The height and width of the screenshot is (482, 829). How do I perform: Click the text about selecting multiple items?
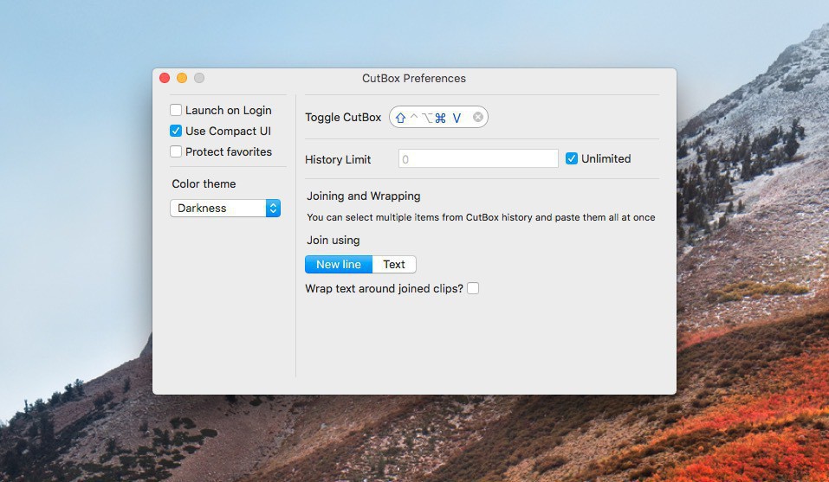[481, 217]
